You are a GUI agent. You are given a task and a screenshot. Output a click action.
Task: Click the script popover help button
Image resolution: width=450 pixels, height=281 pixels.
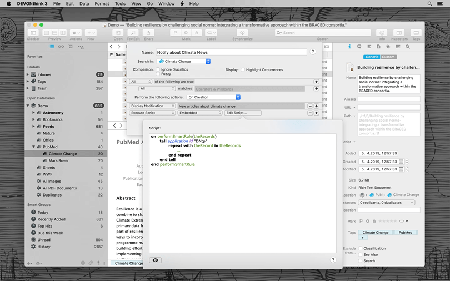(x=333, y=260)
